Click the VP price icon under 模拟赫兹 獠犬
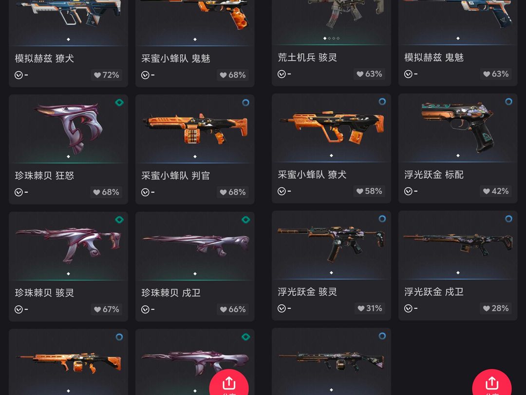 19,75
